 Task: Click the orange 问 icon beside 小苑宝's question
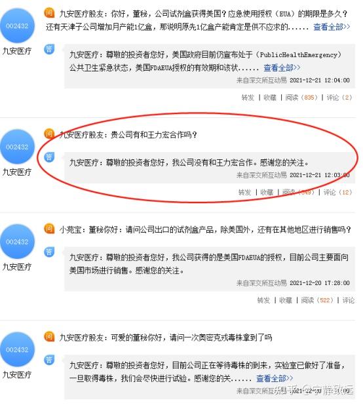[x=49, y=229]
